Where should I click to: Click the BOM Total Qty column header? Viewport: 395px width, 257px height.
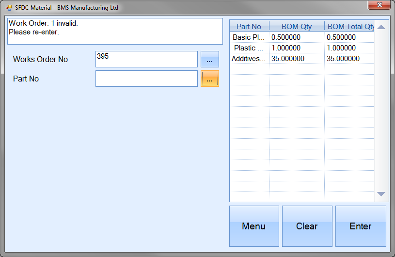(350, 27)
